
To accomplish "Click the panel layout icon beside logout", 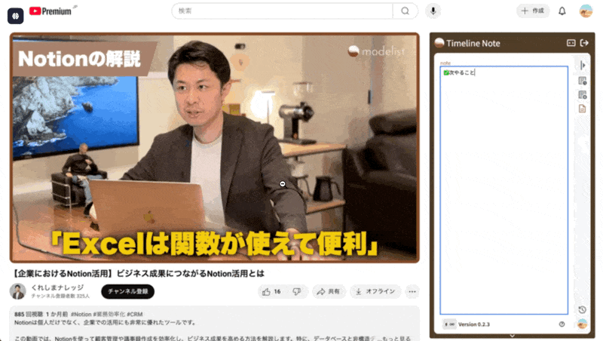I will click(x=571, y=43).
